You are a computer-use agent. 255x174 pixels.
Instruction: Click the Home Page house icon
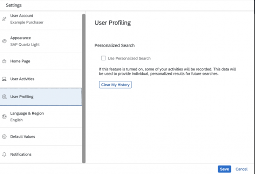tap(4, 61)
